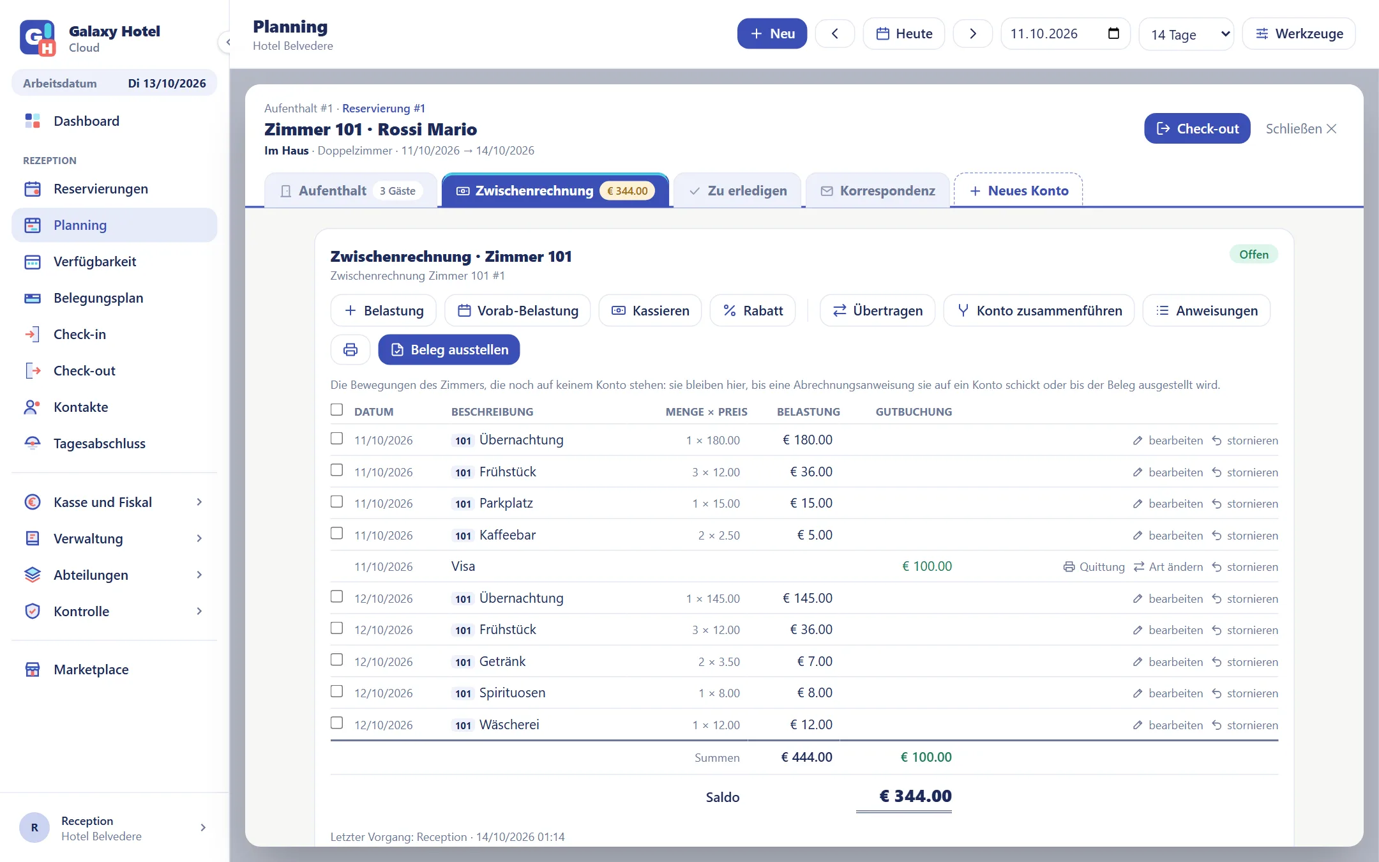Image resolution: width=1379 pixels, height=862 pixels.
Task: Click stornieren on Wäscherei row
Action: [1245, 725]
